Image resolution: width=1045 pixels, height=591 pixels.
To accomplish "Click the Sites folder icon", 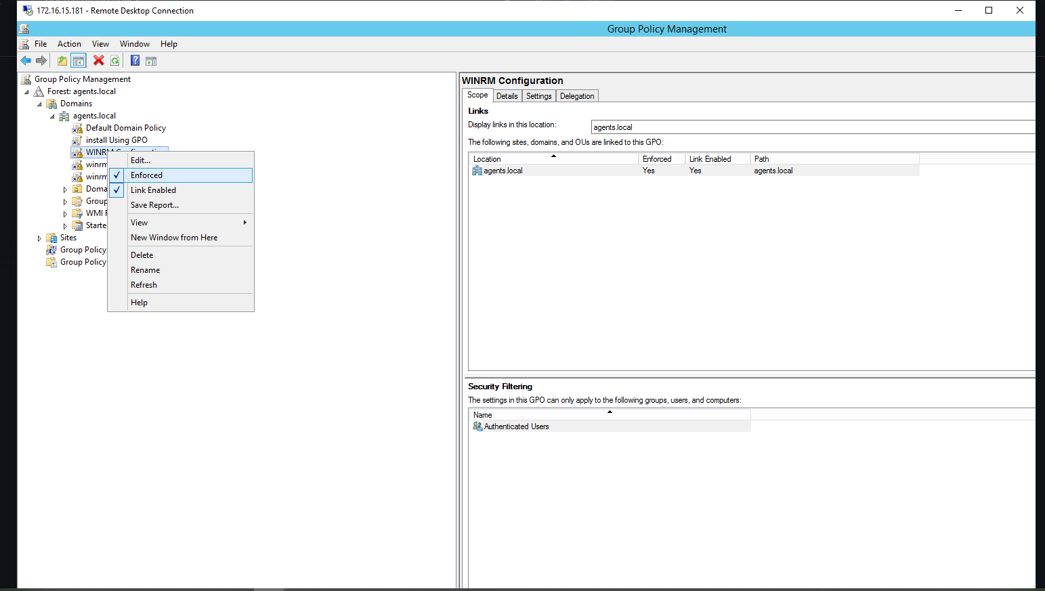I will pyautogui.click(x=52, y=238).
